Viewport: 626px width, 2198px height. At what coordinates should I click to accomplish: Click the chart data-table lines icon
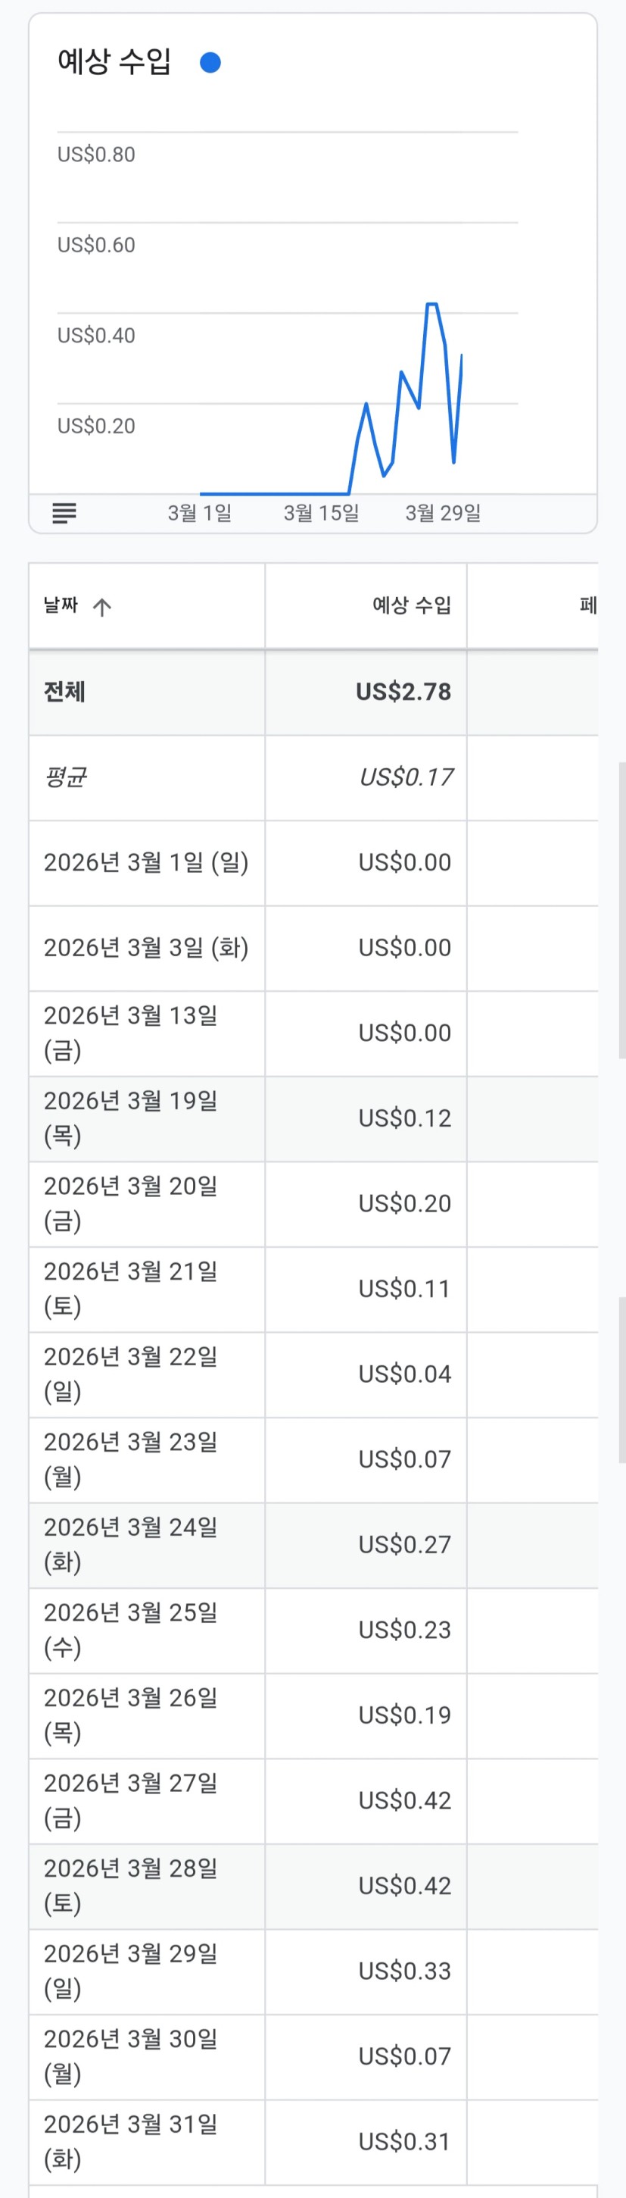click(64, 513)
